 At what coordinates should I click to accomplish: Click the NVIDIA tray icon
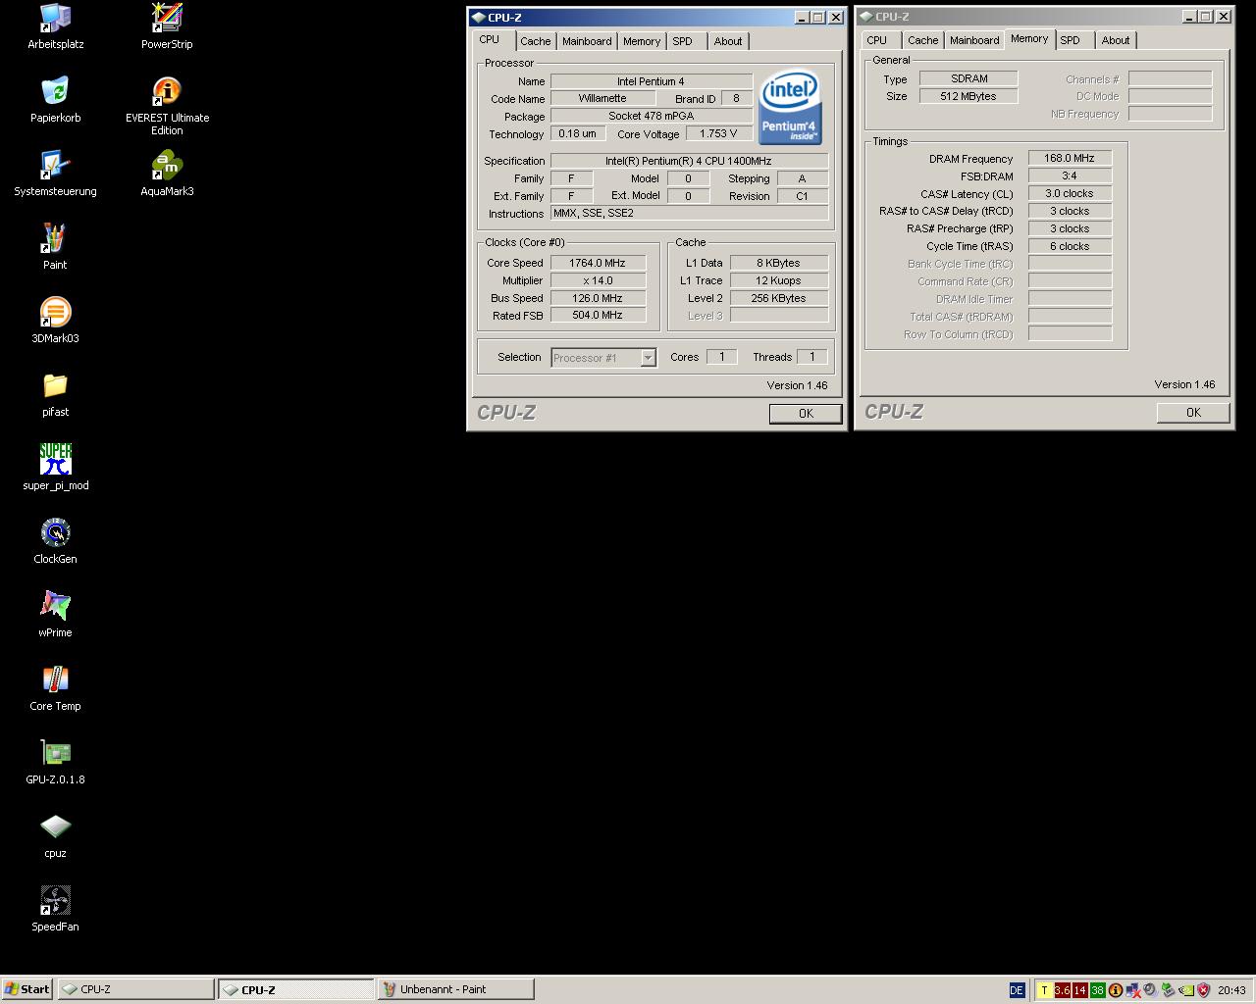1186,990
